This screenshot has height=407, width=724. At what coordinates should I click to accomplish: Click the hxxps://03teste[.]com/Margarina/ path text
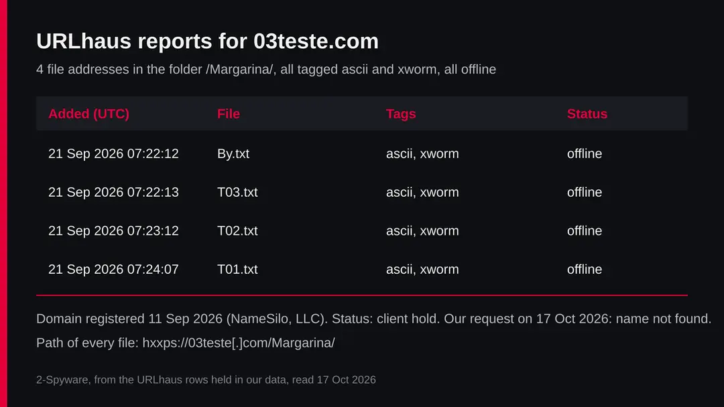[x=239, y=343]
